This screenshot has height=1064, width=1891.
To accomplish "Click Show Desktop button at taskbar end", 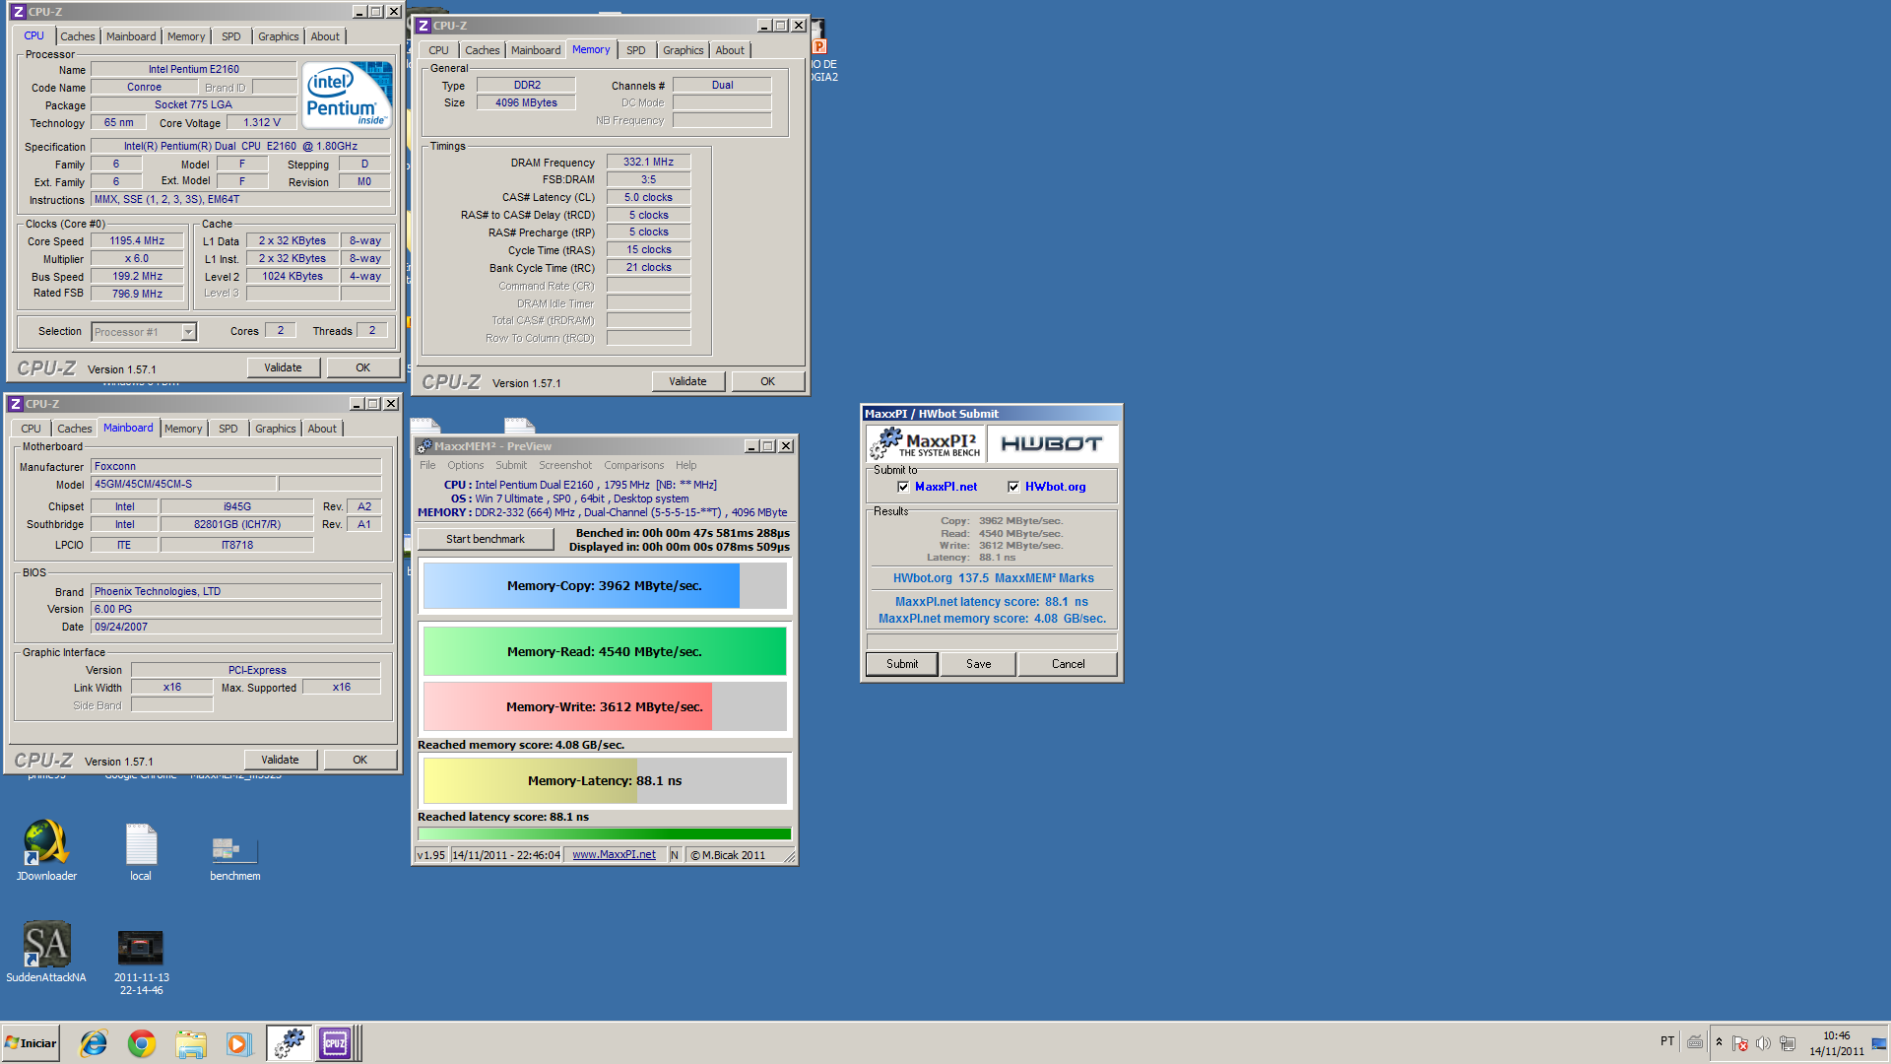I will point(1879,1043).
